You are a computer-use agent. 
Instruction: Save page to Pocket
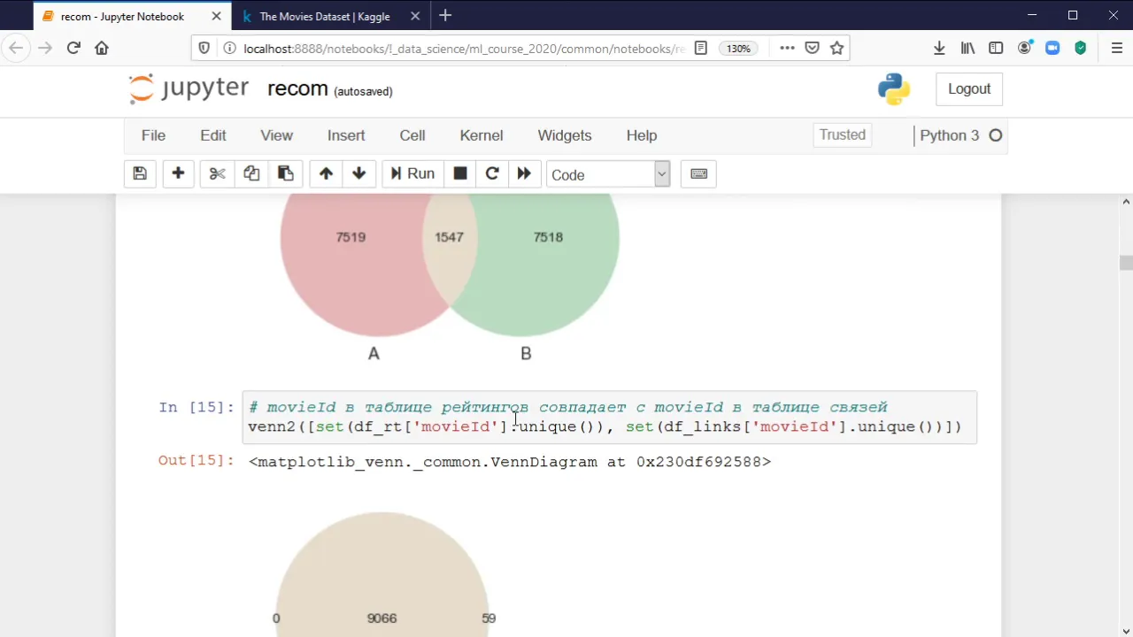(812, 49)
